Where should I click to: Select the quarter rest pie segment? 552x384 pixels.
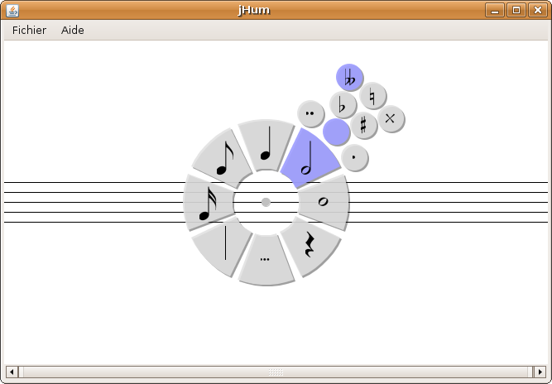(310, 247)
